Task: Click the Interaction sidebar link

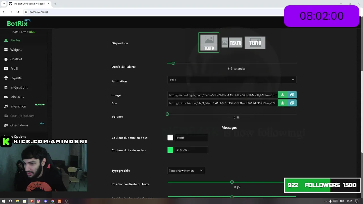Action: (x=18, y=106)
